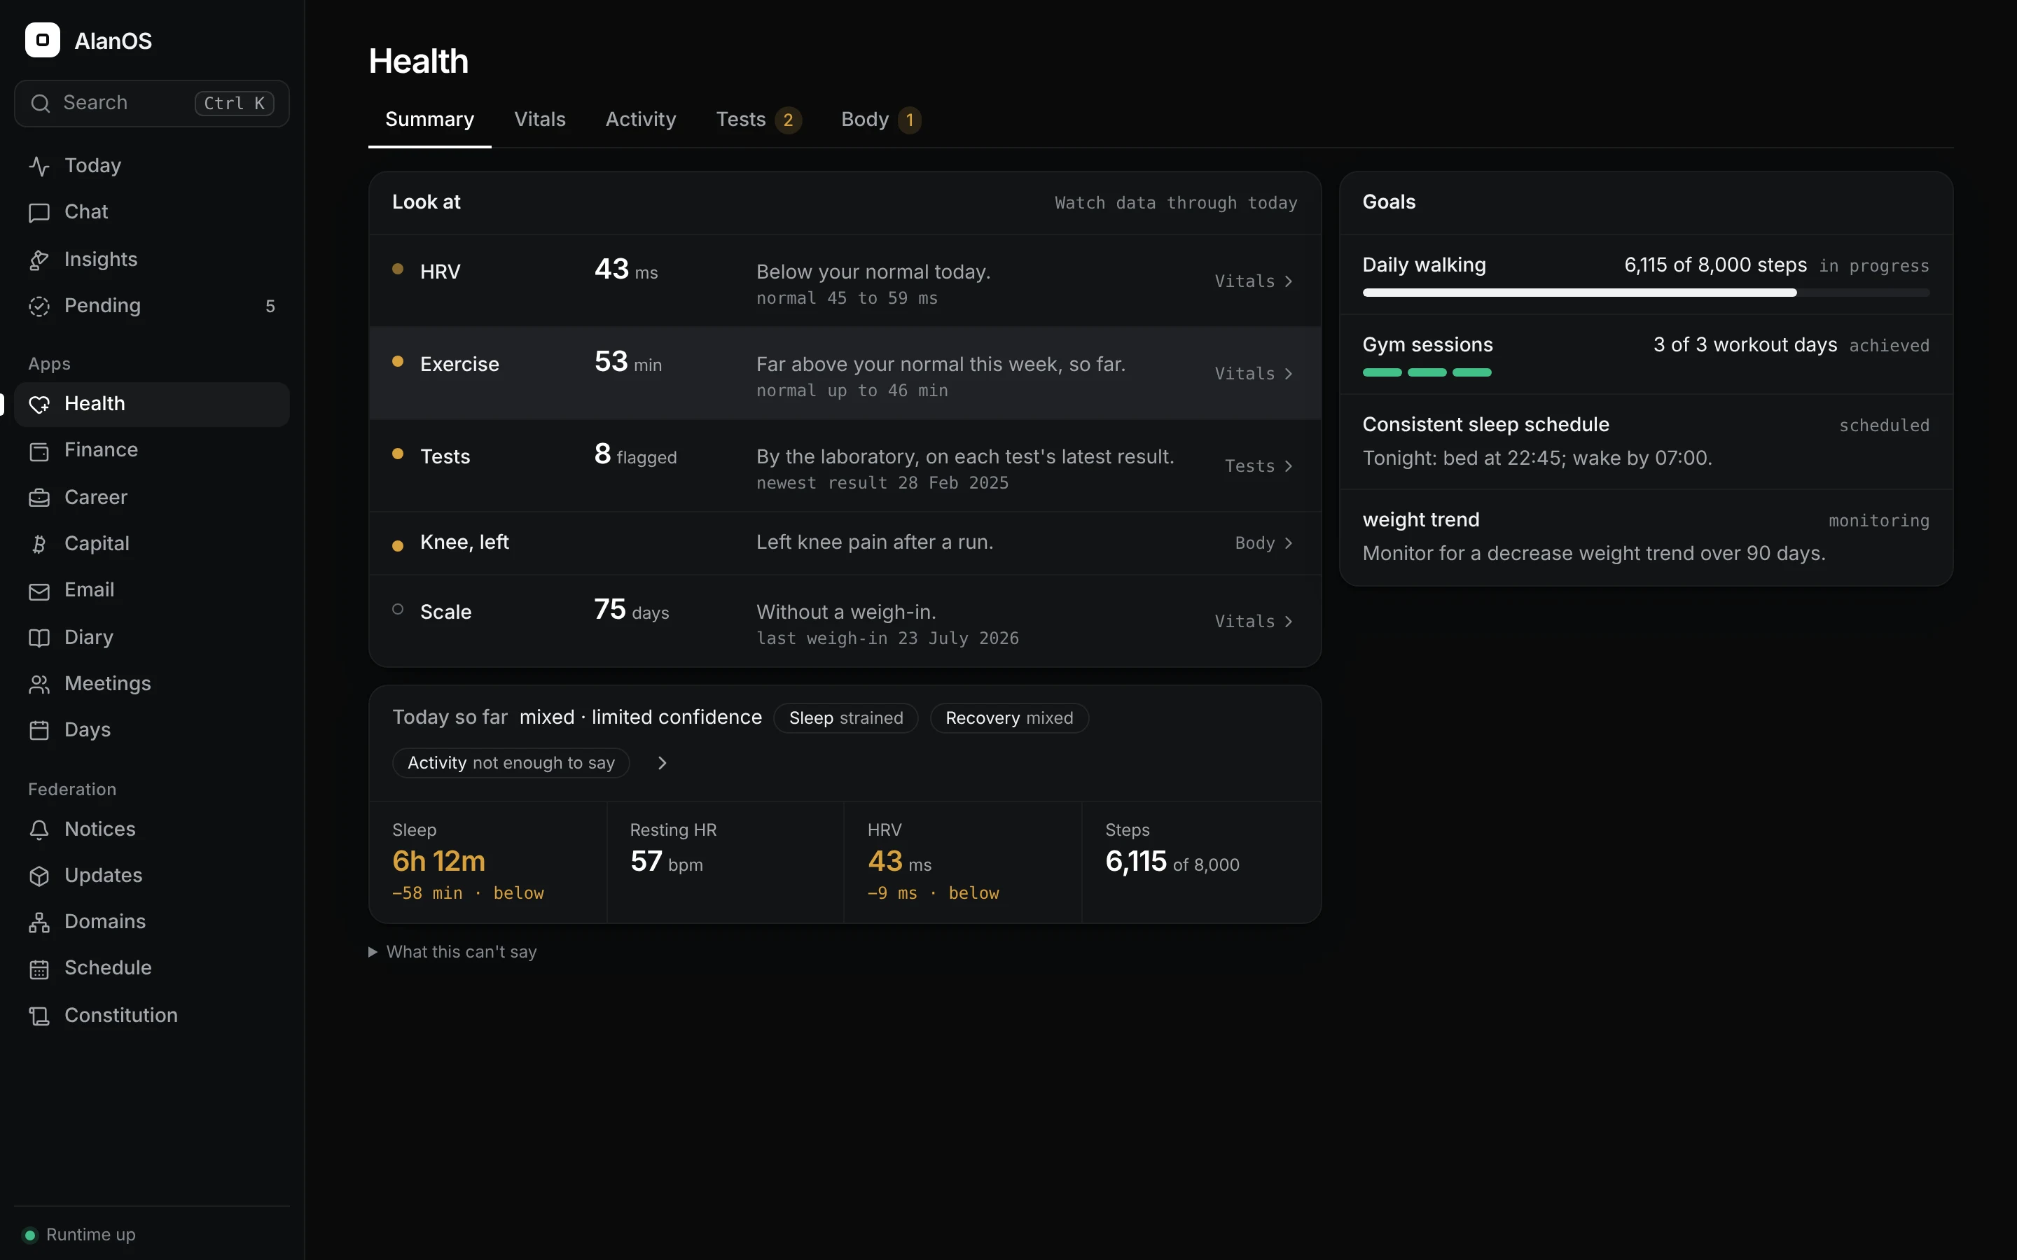Click the Insights icon in the sidebar
Image resolution: width=2017 pixels, height=1260 pixels.
tap(39, 260)
